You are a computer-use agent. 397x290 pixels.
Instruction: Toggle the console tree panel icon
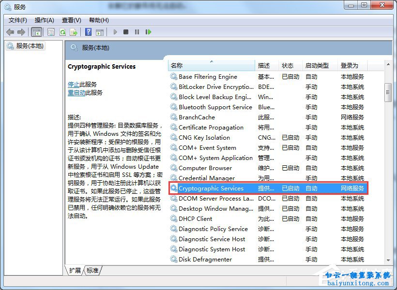(x=36, y=32)
